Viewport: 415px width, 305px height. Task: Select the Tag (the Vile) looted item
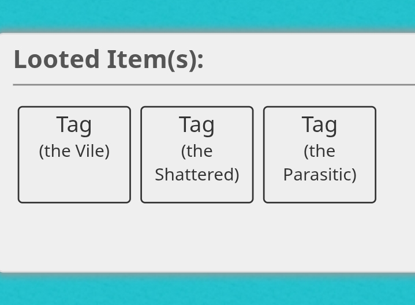pyautogui.click(x=74, y=155)
